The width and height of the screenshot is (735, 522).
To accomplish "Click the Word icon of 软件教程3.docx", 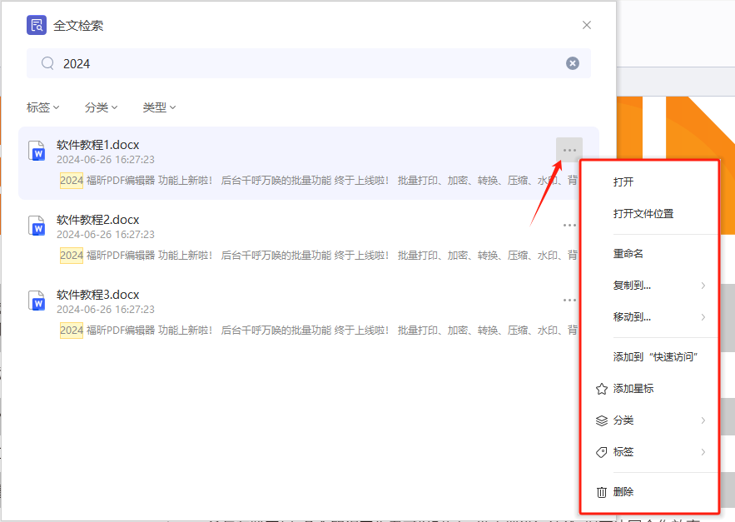I will coord(37,301).
